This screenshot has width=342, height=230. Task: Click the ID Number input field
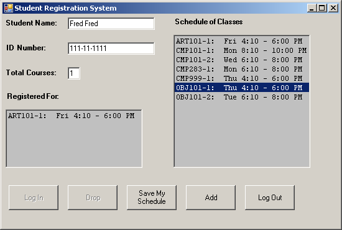tap(111, 48)
